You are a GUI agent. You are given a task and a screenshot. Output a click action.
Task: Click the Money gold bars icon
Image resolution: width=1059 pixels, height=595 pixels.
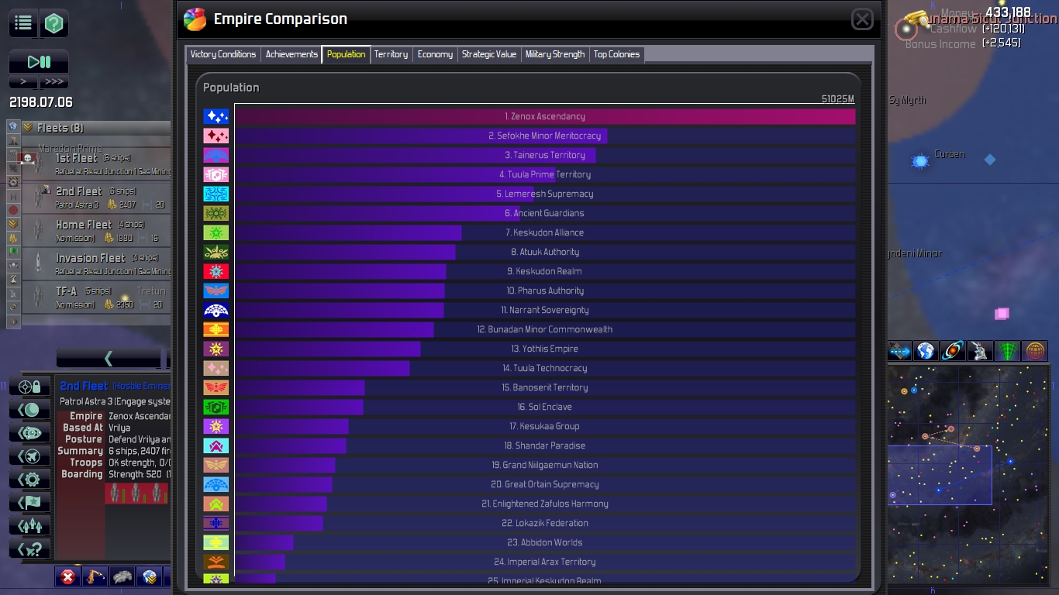(916, 18)
